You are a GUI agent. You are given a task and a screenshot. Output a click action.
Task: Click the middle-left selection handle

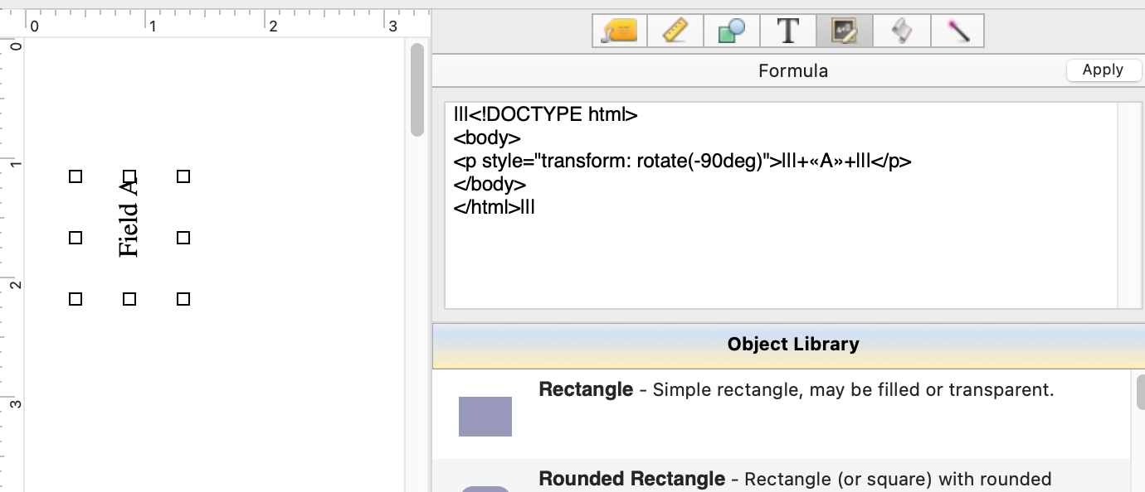tap(76, 238)
